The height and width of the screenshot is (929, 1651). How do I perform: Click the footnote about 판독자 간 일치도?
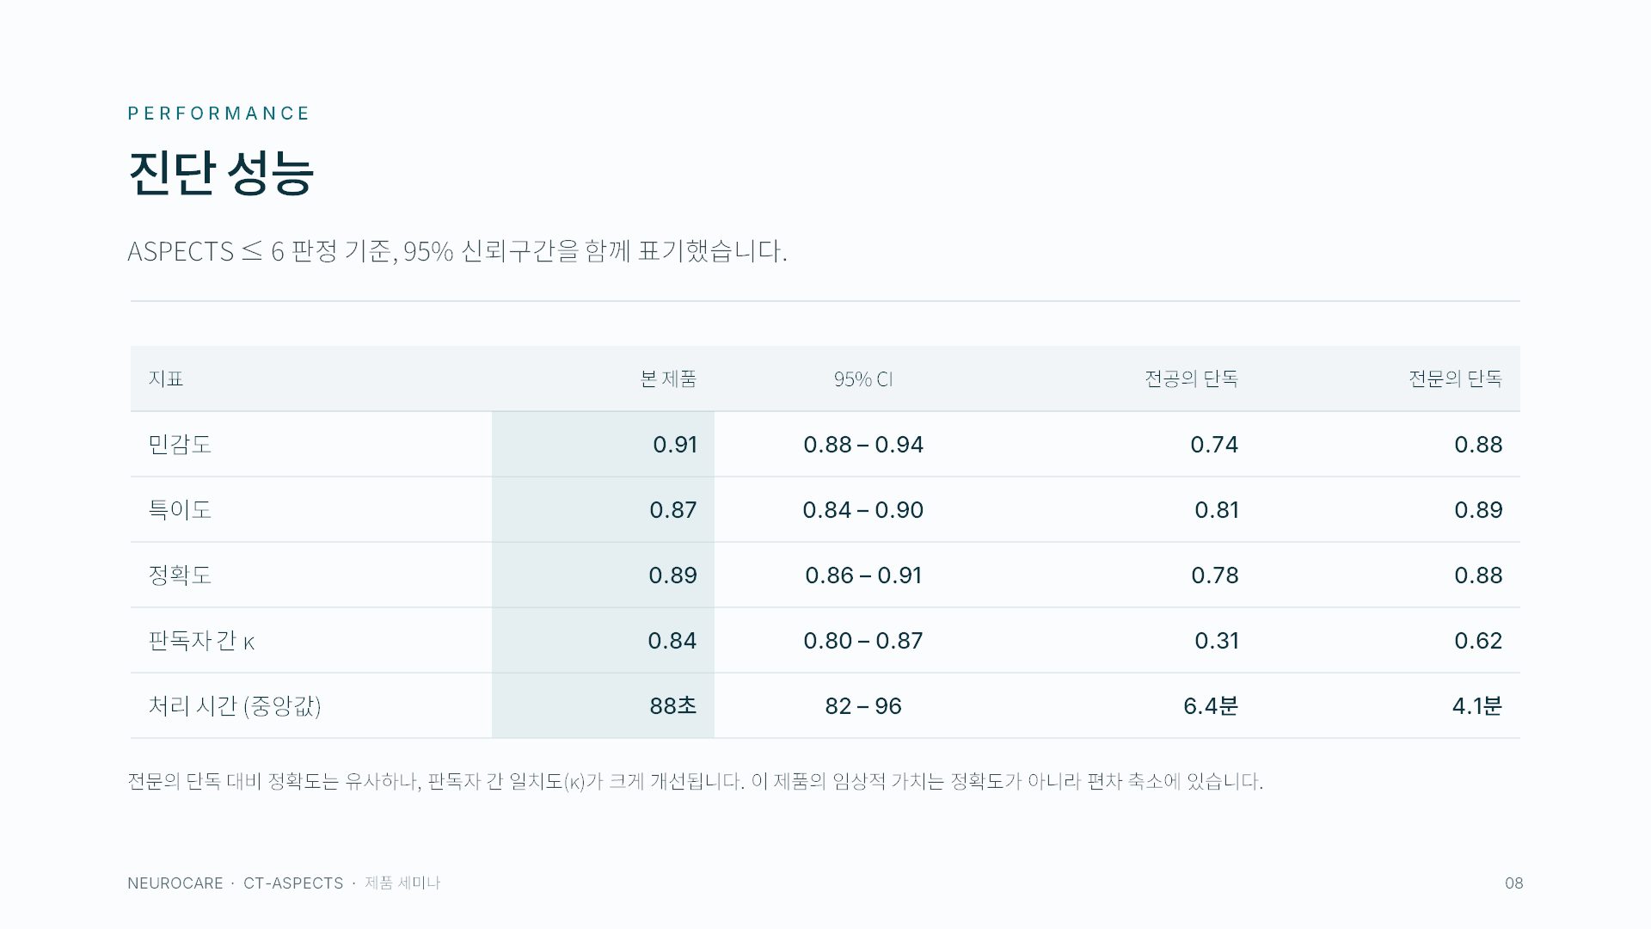click(x=696, y=781)
